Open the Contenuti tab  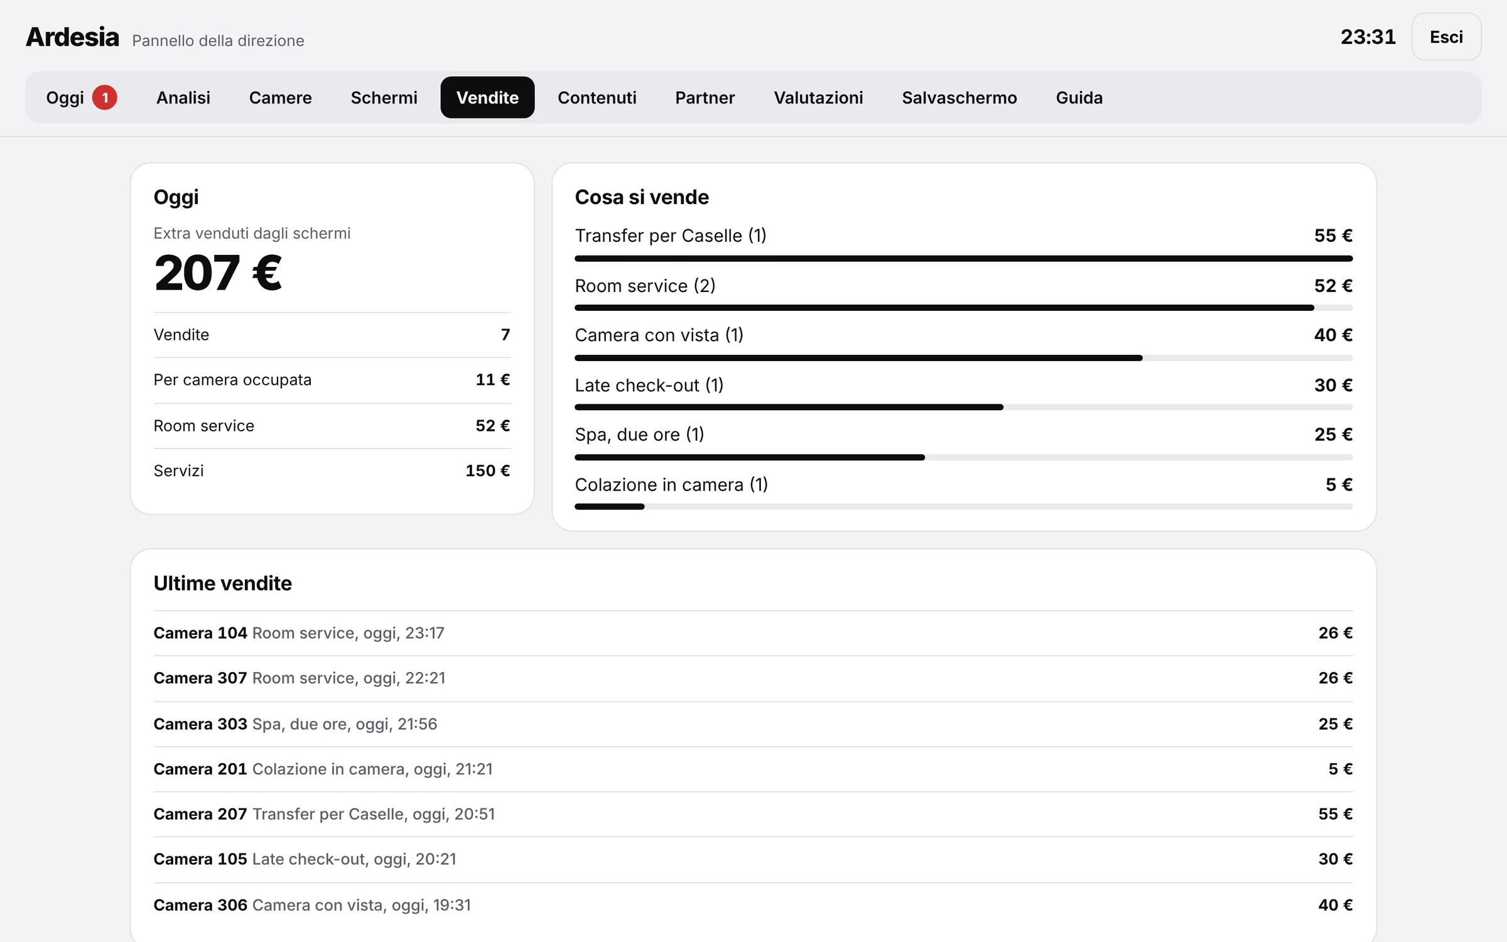597,97
